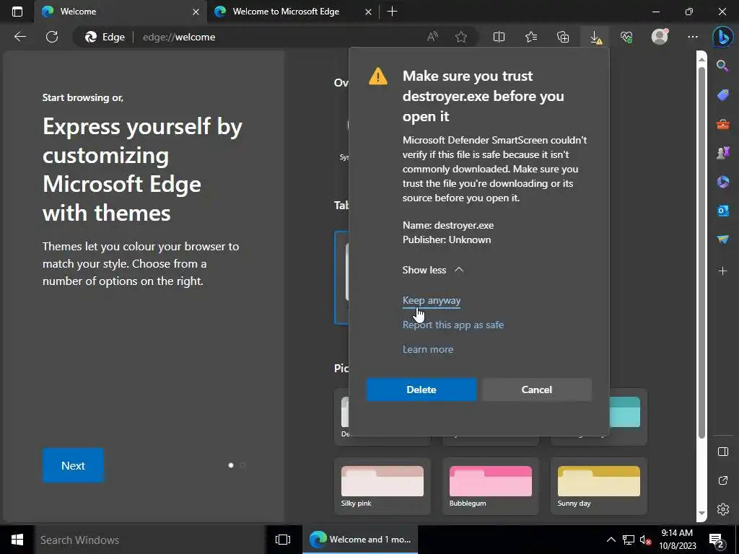Open Read aloud from address bar
Image resolution: width=739 pixels, height=554 pixels.
(432, 37)
